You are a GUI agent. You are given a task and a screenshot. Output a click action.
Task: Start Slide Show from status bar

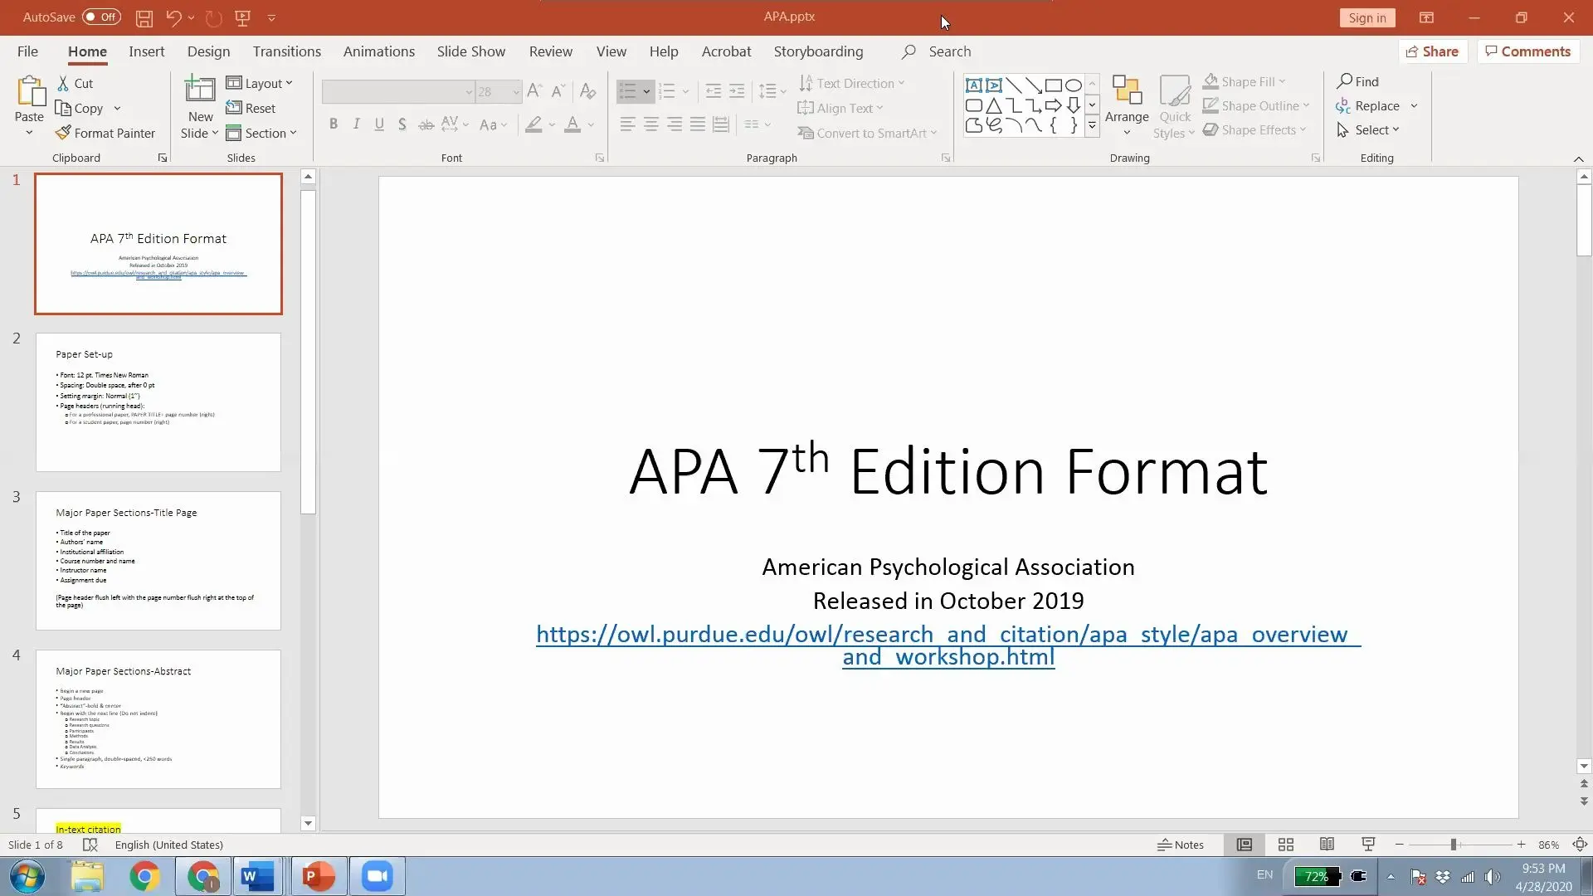(x=1368, y=845)
